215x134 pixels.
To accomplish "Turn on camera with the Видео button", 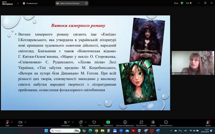I will pyautogui.click(x=20, y=123).
